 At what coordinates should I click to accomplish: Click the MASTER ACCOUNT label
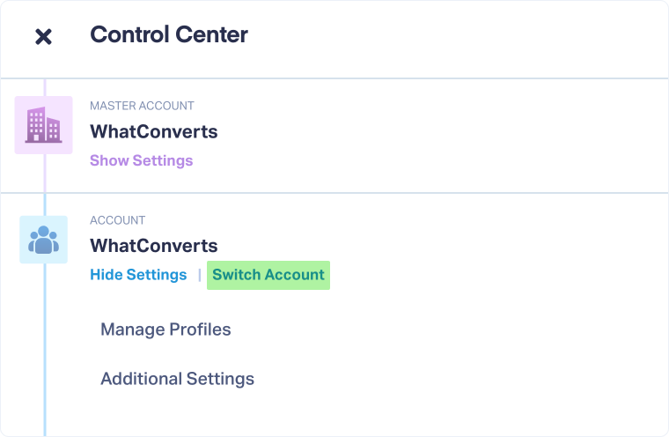coord(142,106)
